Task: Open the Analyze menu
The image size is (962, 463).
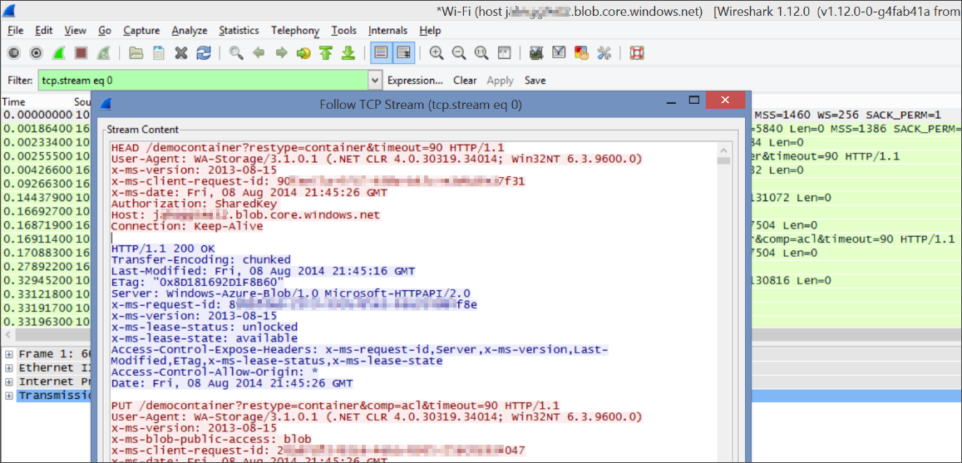Action: [190, 31]
